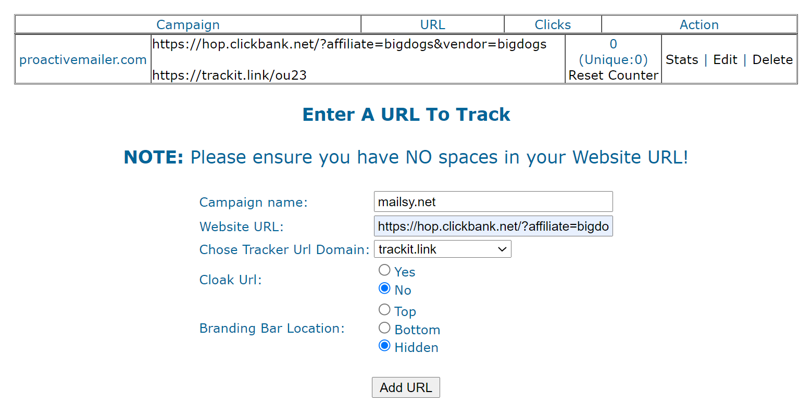Click Reset Counter link

tap(614, 75)
